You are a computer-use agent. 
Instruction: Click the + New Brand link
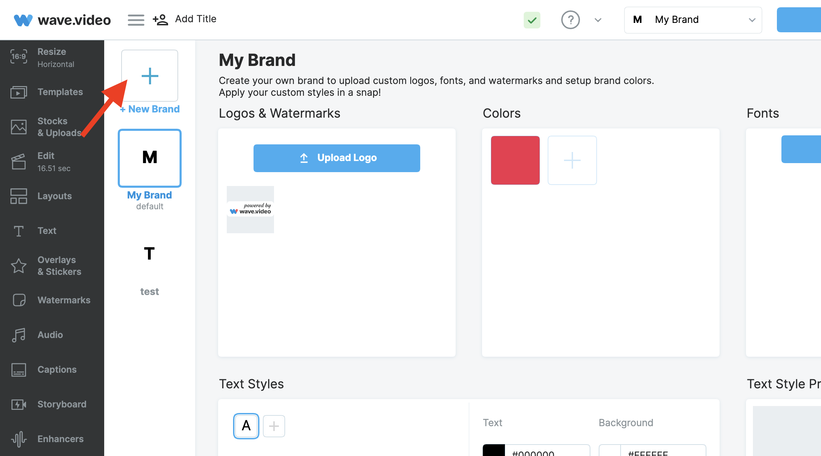coord(150,109)
